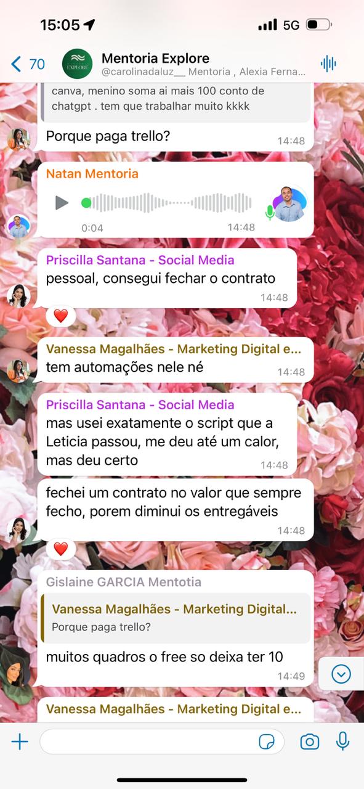
Task: Start voice chat via waveform icon
Action: coord(328,63)
